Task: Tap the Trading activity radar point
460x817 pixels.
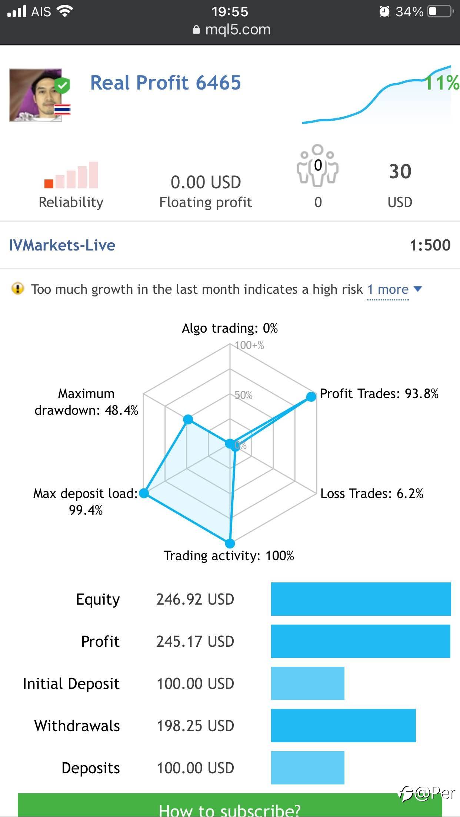Action: (230, 543)
